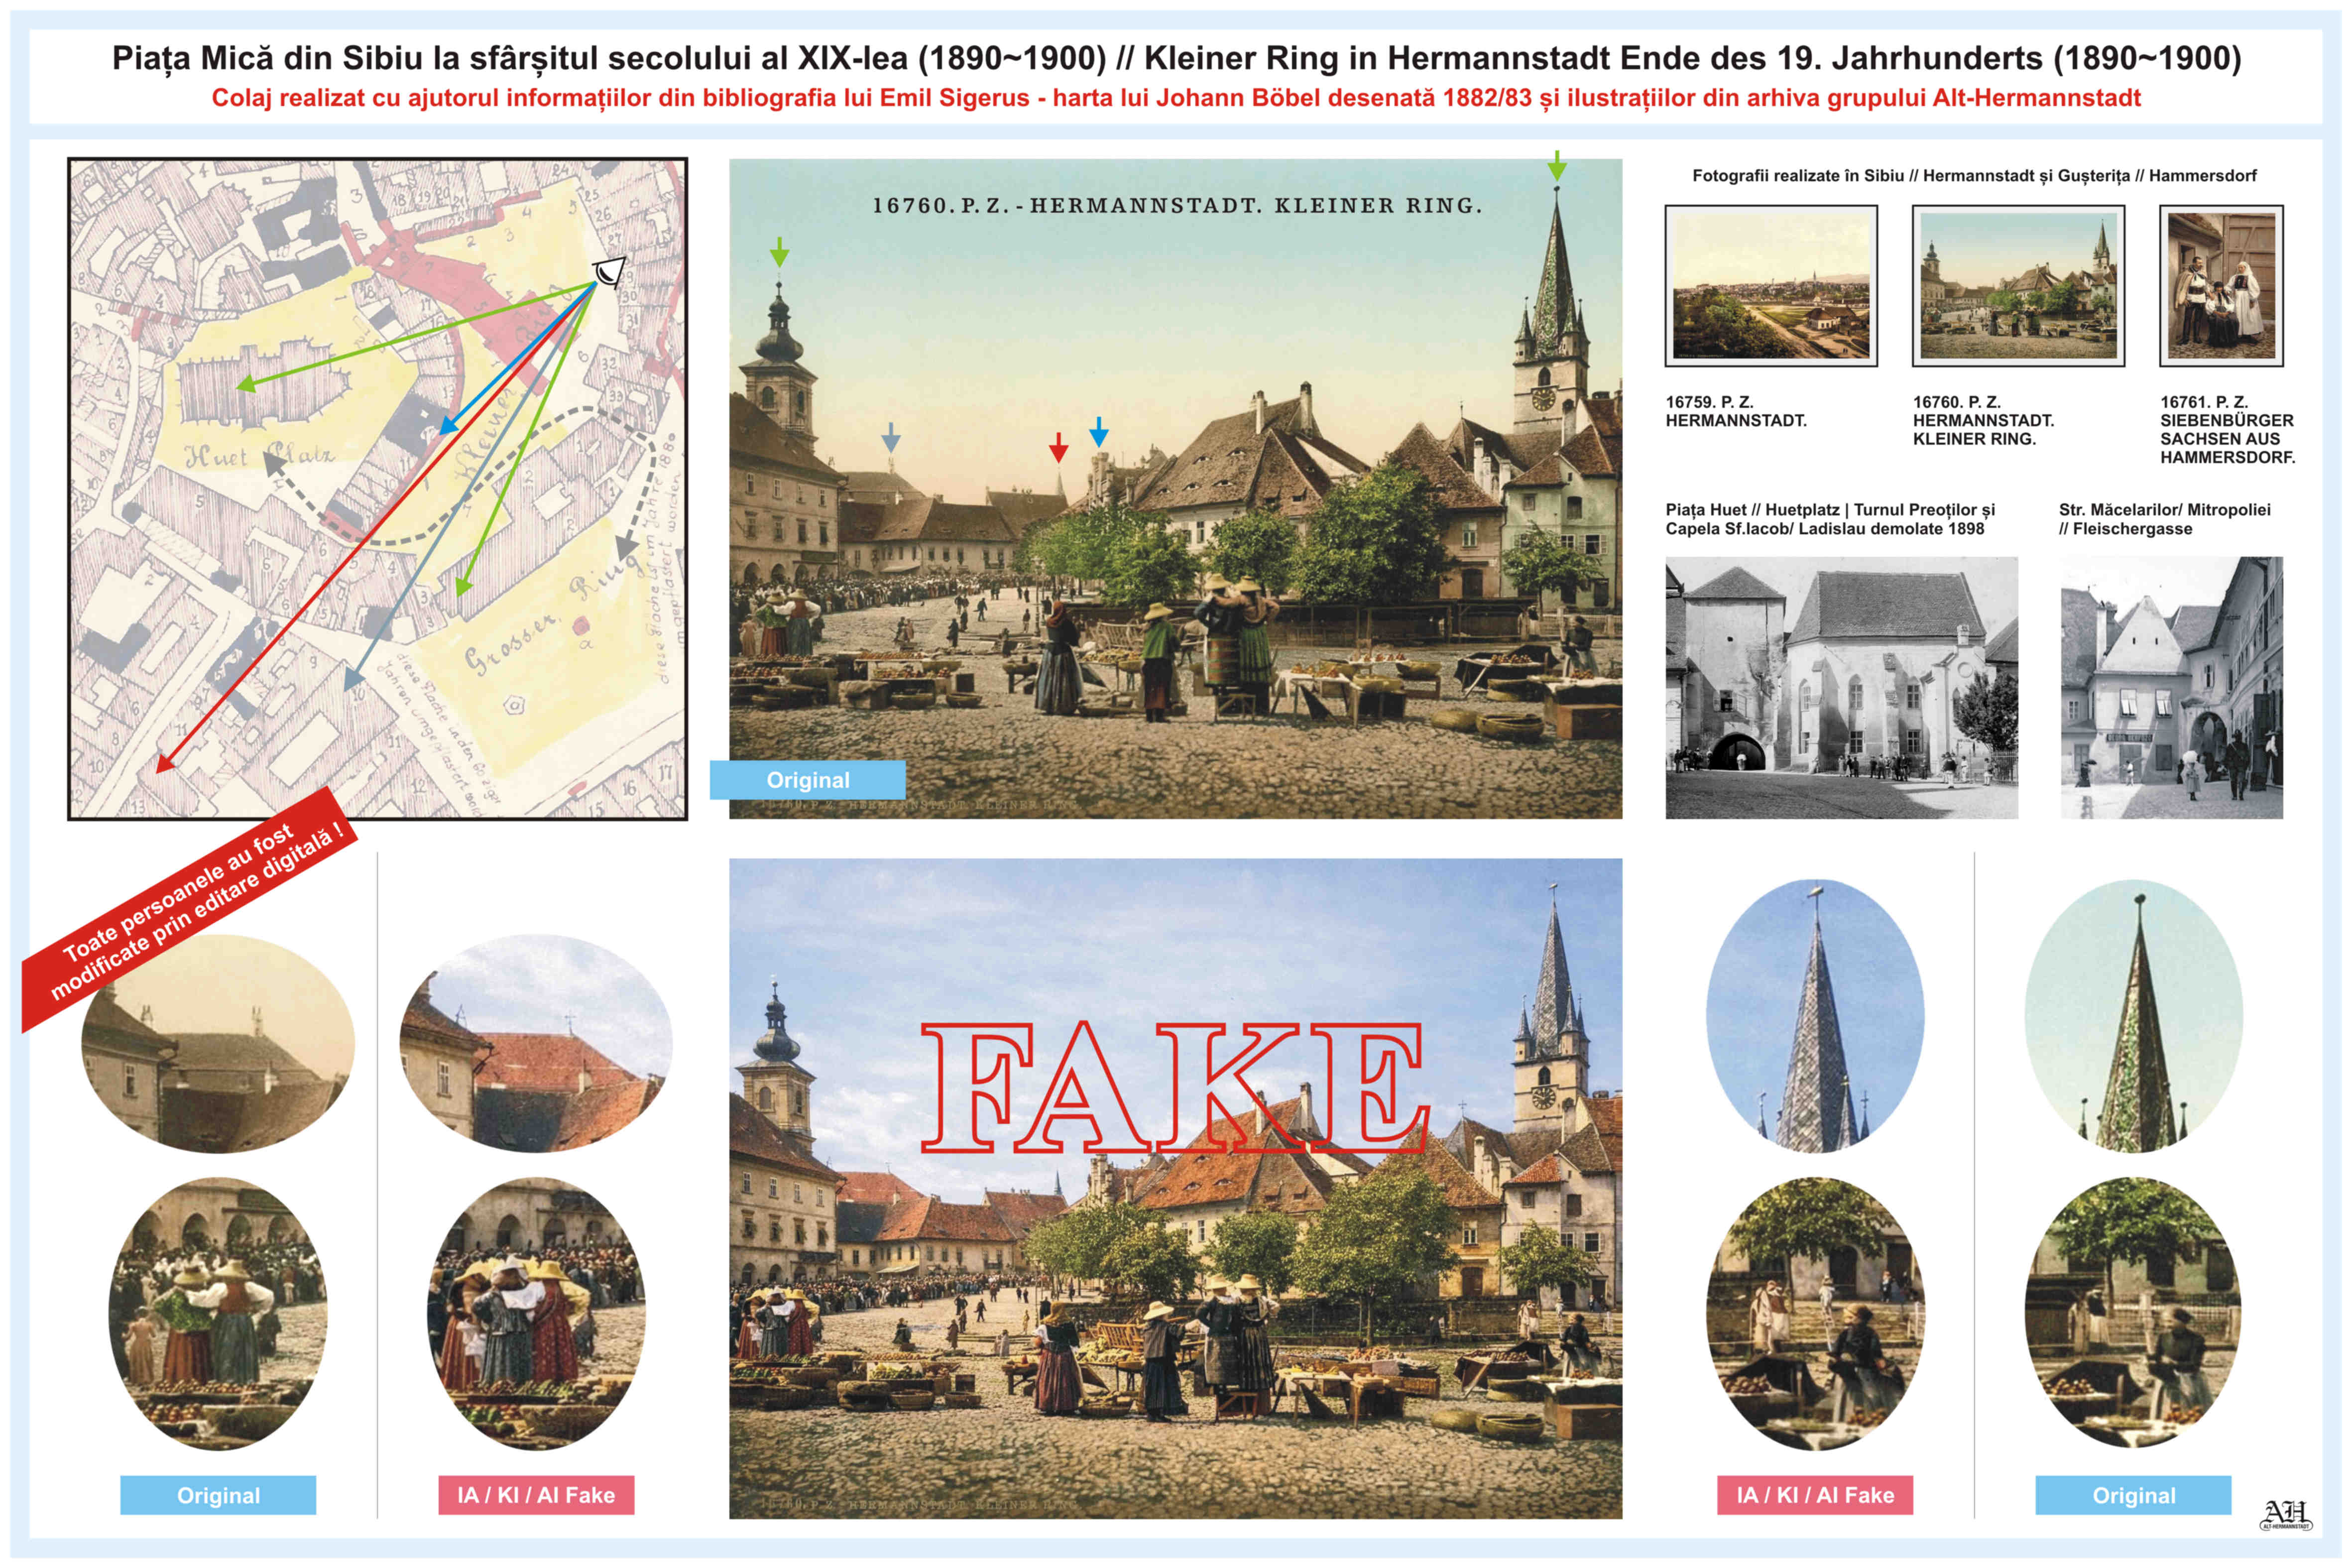
Task: Click bottom-right IA / KI / AI Fake label
Action: click(1815, 1495)
